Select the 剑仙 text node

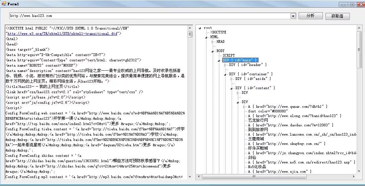(252, 157)
